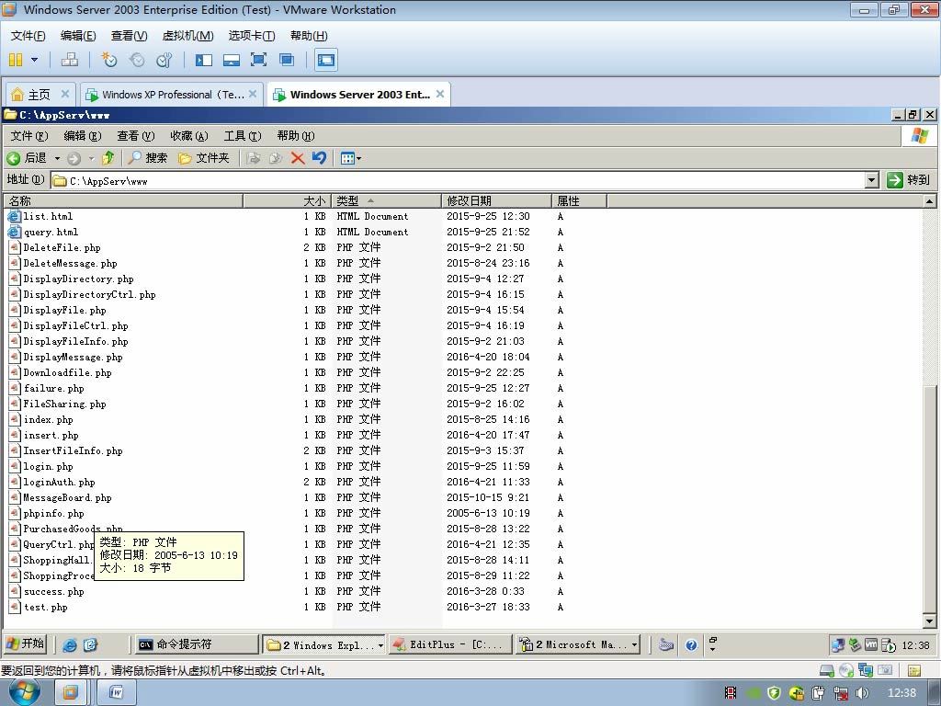941x706 pixels.
Task: Toggle VMware library sidebar view icon
Action: (203, 60)
